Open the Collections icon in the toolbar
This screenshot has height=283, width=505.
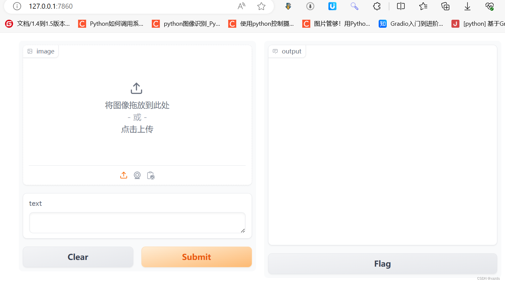445,6
